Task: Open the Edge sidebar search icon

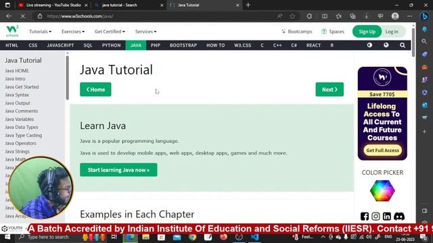Action: pos(425,41)
